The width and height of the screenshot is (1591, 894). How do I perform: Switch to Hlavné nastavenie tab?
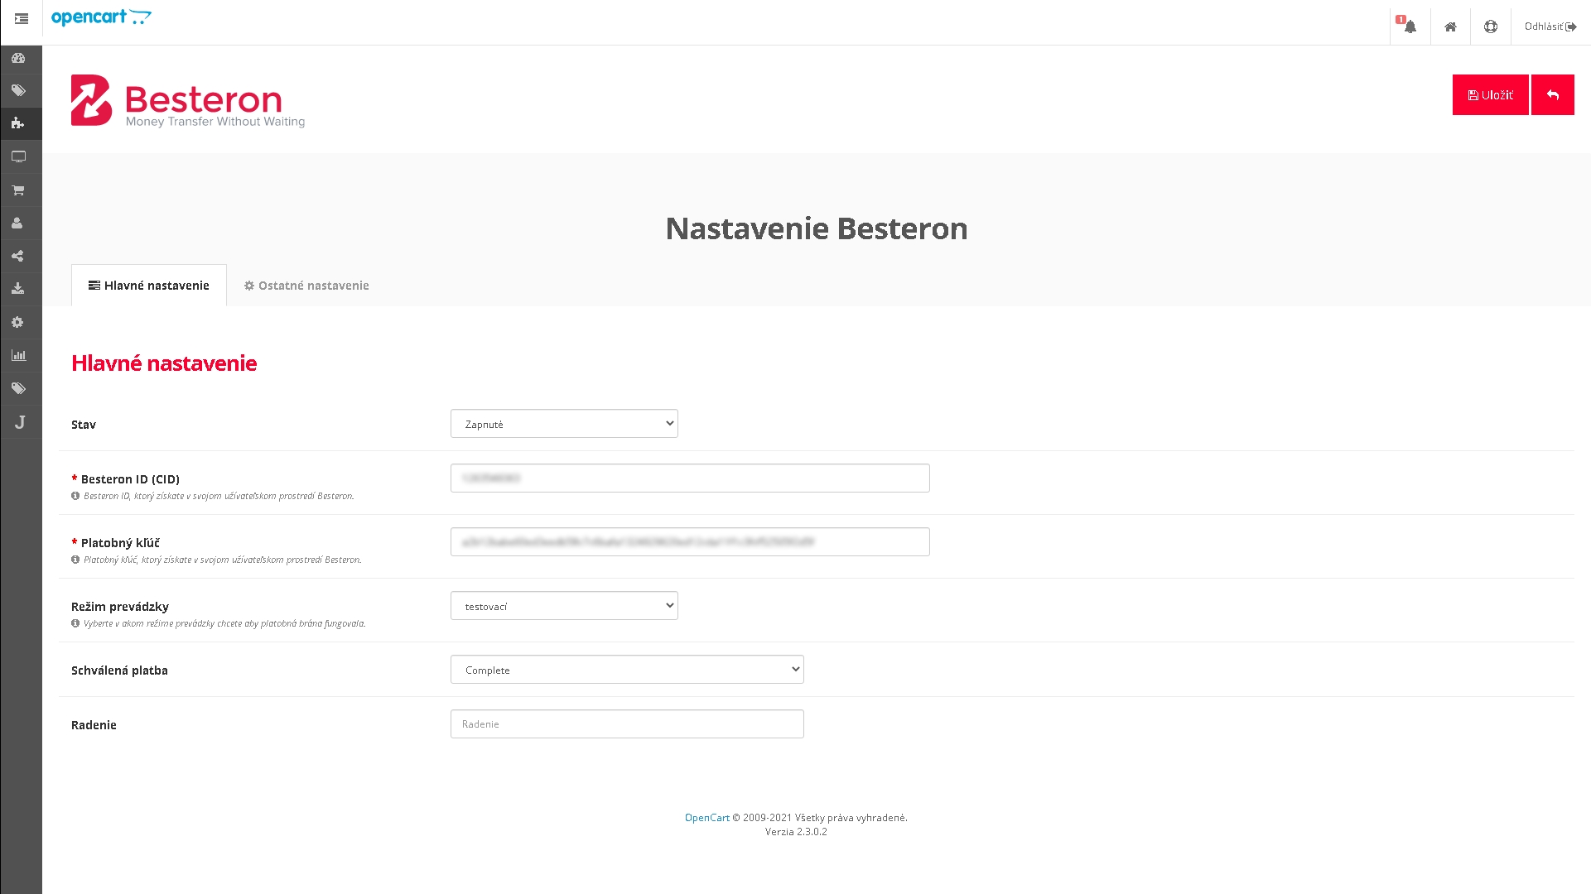[x=149, y=286]
